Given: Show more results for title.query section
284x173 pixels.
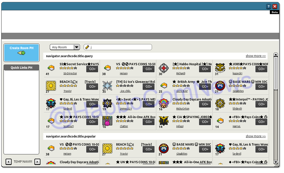Looking at the screenshot, I should (x=256, y=56).
